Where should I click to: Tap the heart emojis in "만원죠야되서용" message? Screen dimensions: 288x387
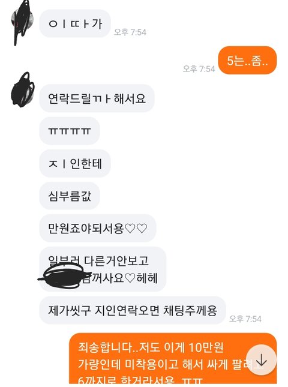pos(136,229)
